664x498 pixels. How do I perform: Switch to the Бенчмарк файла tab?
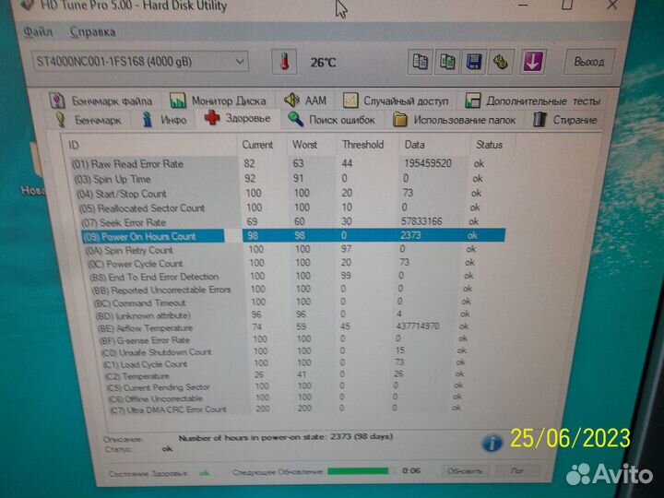click(x=101, y=101)
